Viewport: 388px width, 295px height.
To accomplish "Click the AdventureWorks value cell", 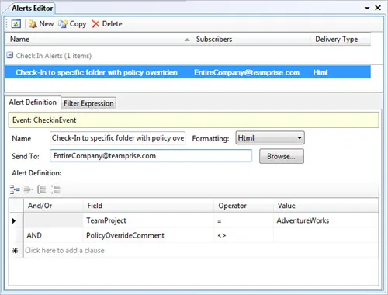I will point(326,220).
